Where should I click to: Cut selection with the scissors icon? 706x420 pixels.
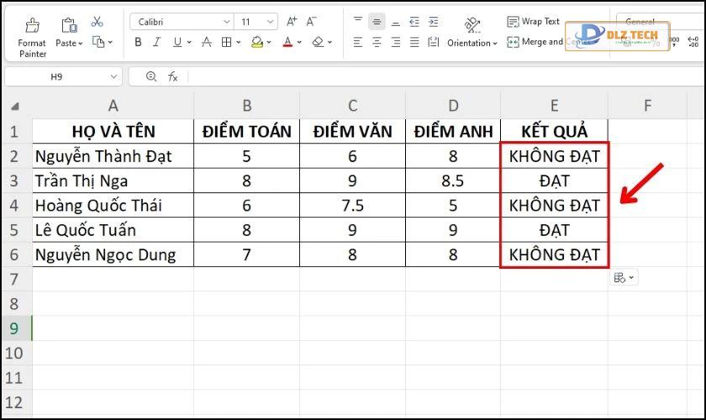(x=97, y=22)
